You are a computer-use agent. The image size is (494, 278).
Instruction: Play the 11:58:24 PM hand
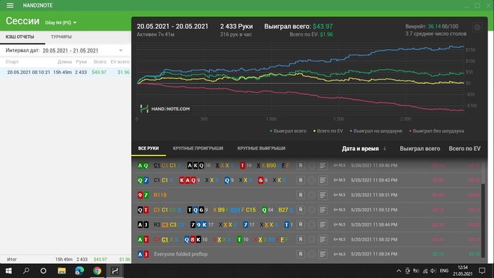(312, 254)
